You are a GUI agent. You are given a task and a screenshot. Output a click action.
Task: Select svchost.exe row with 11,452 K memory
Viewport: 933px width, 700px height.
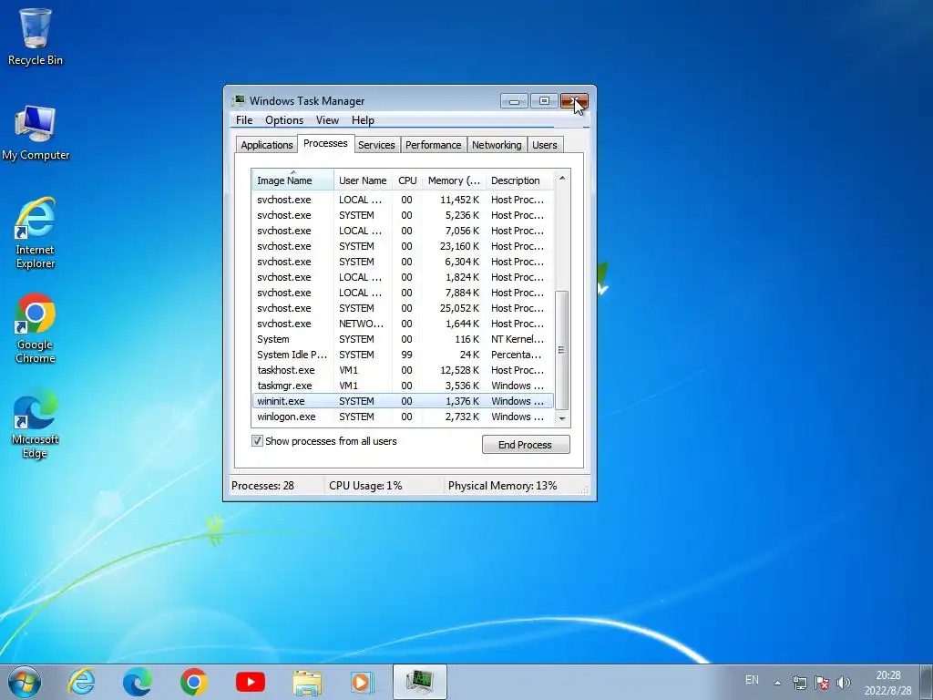click(x=403, y=200)
